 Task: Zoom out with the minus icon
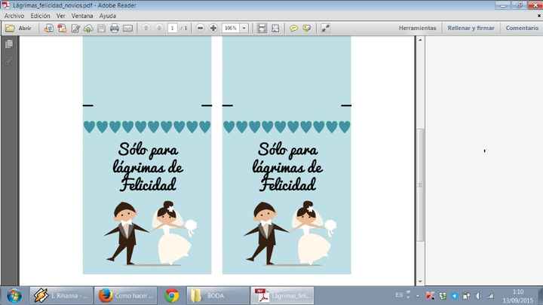click(x=200, y=28)
